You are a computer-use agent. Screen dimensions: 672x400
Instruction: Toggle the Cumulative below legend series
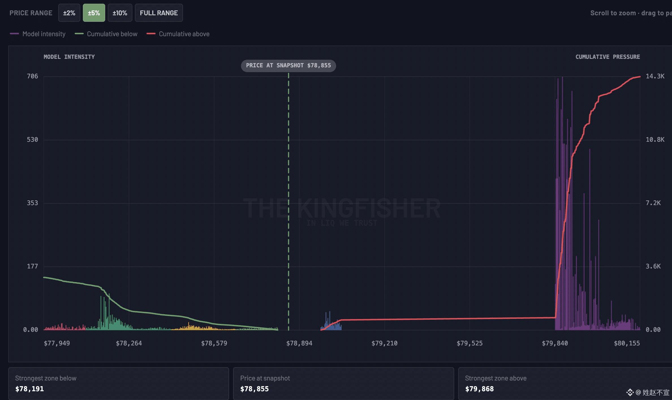[106, 34]
